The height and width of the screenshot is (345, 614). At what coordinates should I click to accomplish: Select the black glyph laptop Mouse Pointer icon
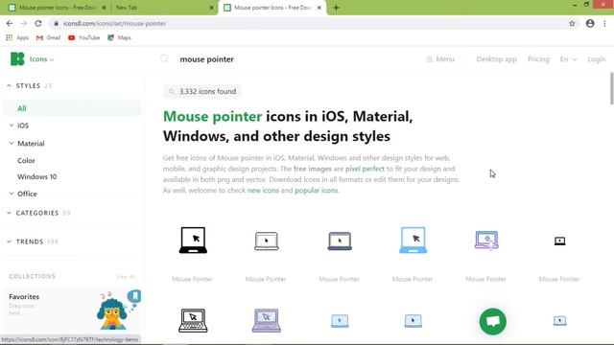(x=193, y=240)
